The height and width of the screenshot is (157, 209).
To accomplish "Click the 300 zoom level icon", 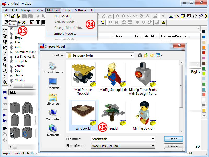I will (5, 30).
